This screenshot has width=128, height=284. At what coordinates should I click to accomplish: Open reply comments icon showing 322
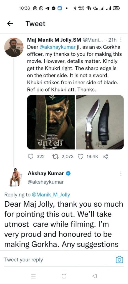click(x=31, y=156)
